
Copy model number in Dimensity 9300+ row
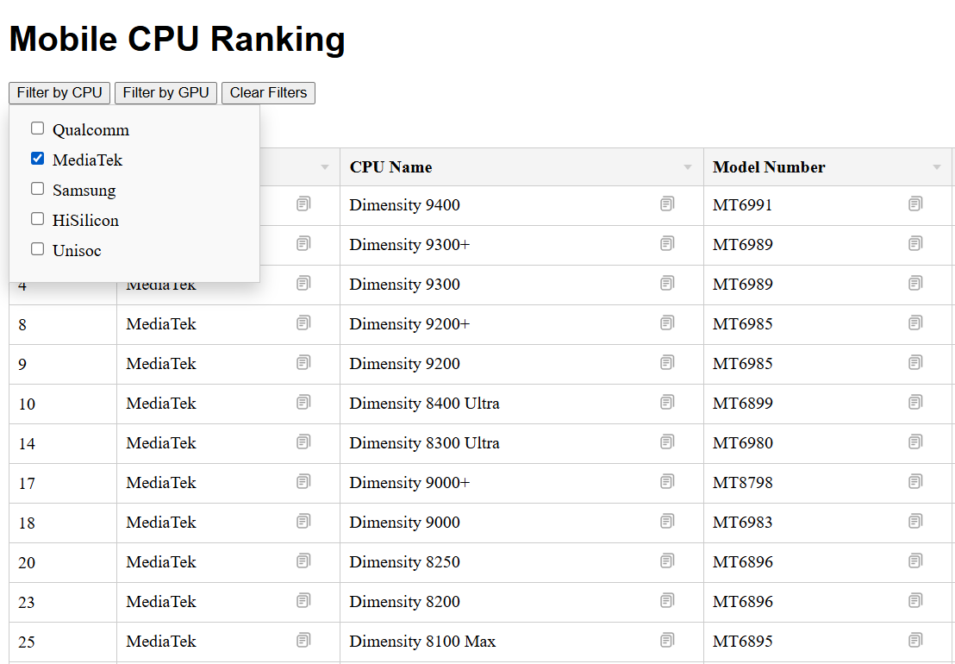[914, 244]
